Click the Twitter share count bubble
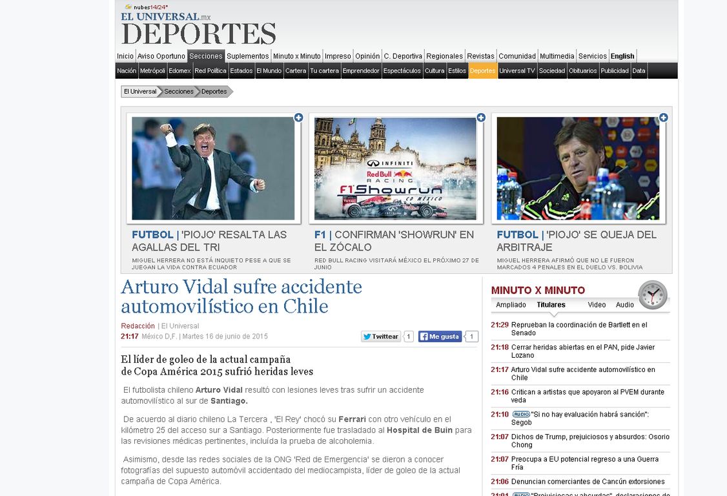 click(x=409, y=336)
